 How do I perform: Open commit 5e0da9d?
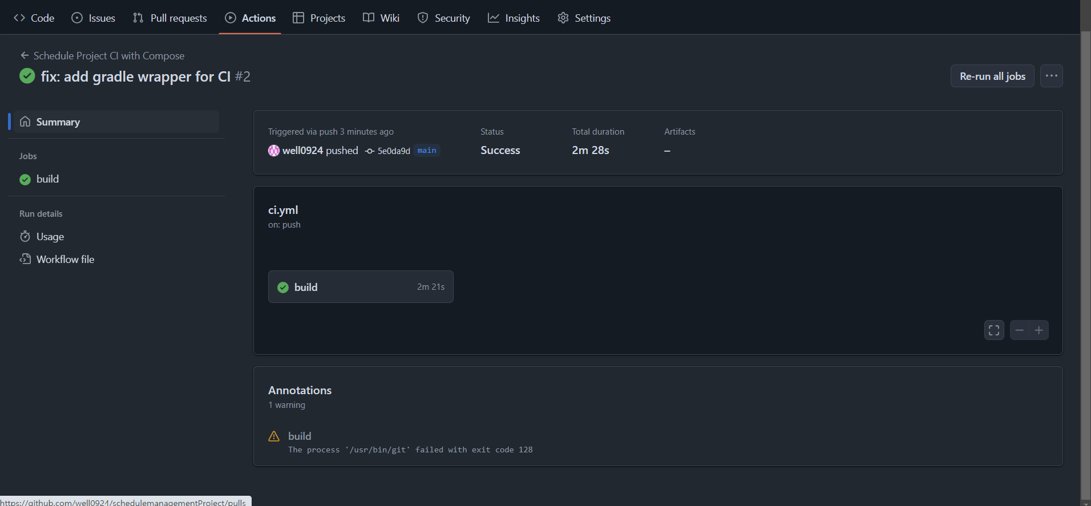(x=394, y=151)
